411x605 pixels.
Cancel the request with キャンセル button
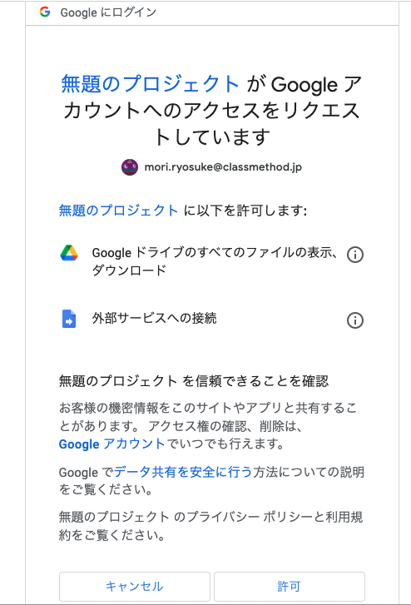(135, 587)
